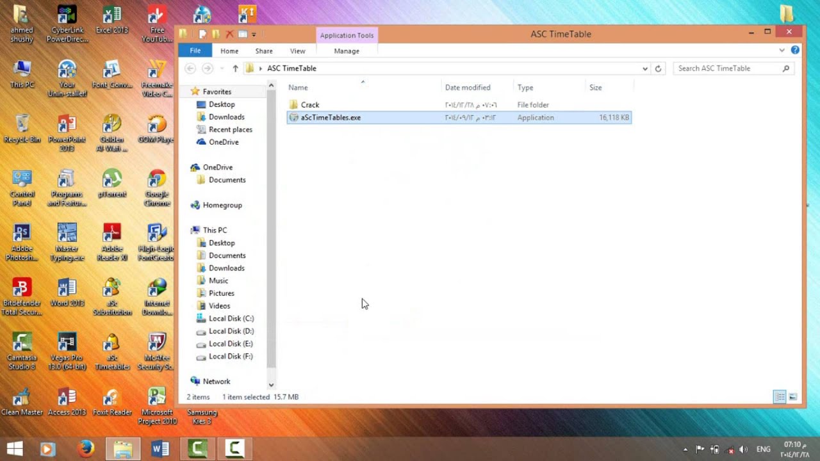Open the Share ribbon tab

pyautogui.click(x=264, y=51)
